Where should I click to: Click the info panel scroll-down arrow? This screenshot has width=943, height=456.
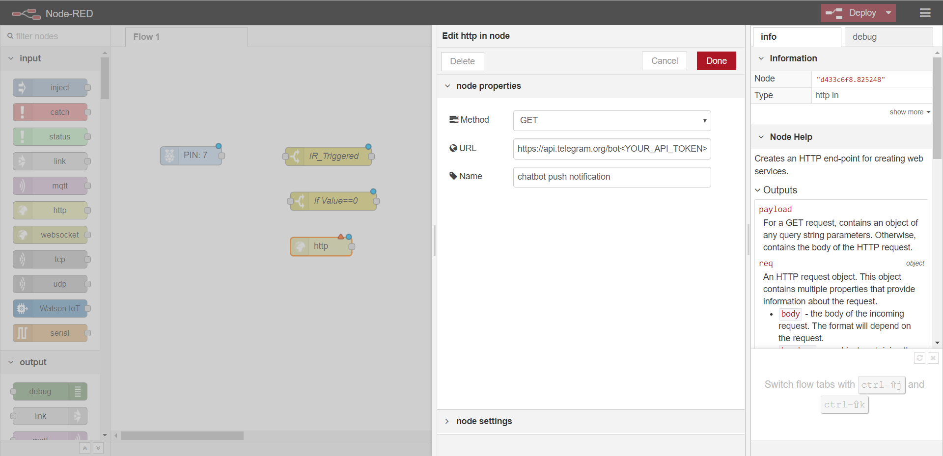[x=937, y=343]
